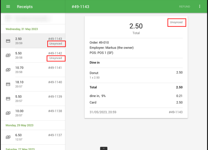
Task: Click cash icon of receipt #49-1142
Action: click(x=8, y=55)
